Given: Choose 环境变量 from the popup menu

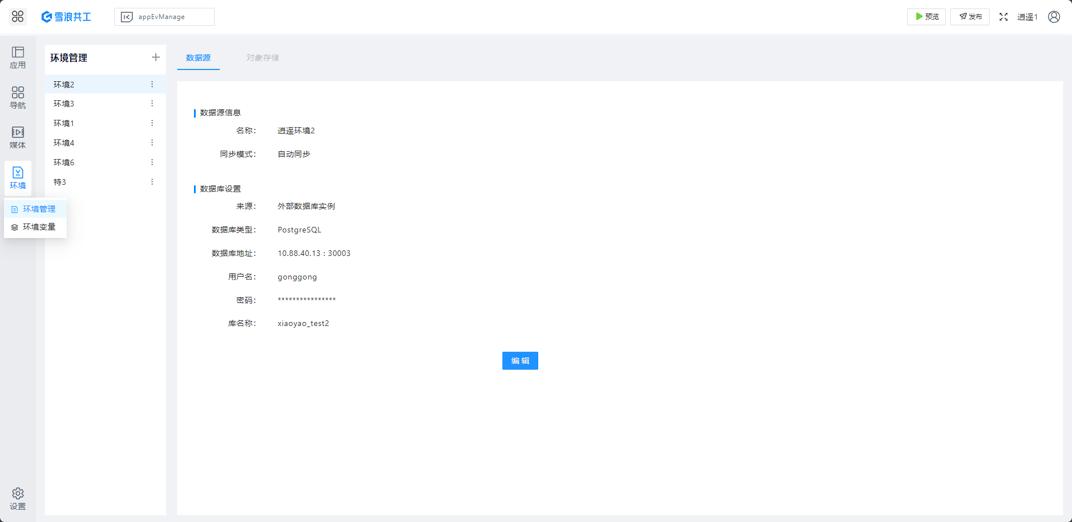Looking at the screenshot, I should (x=39, y=227).
